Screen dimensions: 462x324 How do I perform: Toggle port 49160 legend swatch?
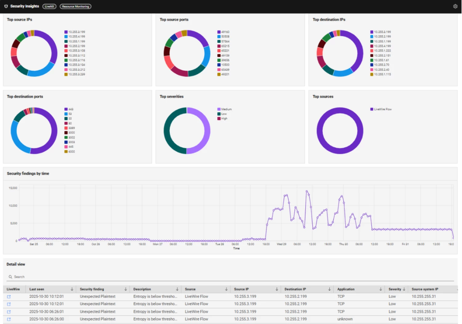point(219,32)
